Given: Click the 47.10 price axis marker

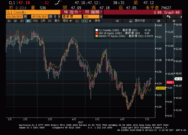Looking at the screenshot, I should [178, 79].
